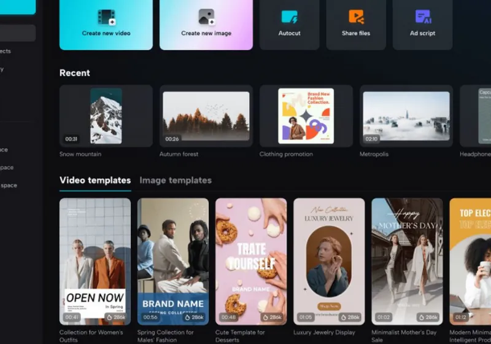Click the Create new video film icon

106,17
